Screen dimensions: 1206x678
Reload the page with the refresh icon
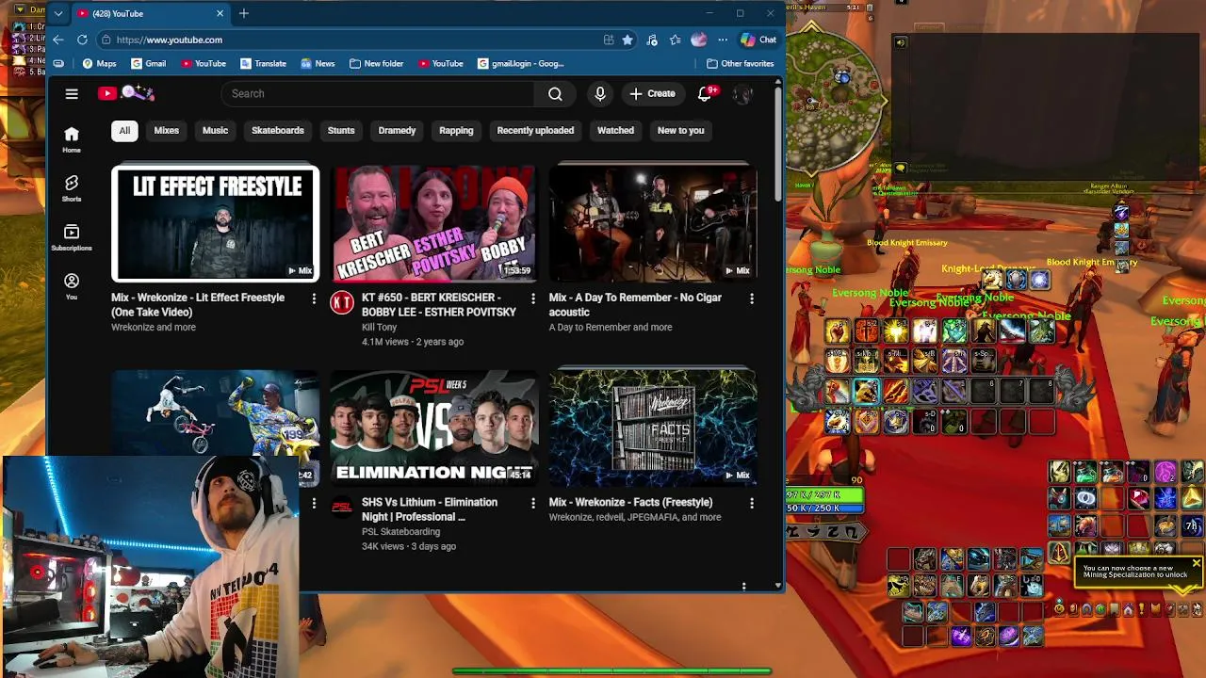(x=82, y=40)
